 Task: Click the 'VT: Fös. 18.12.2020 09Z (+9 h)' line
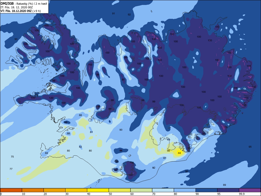coord(20,11)
